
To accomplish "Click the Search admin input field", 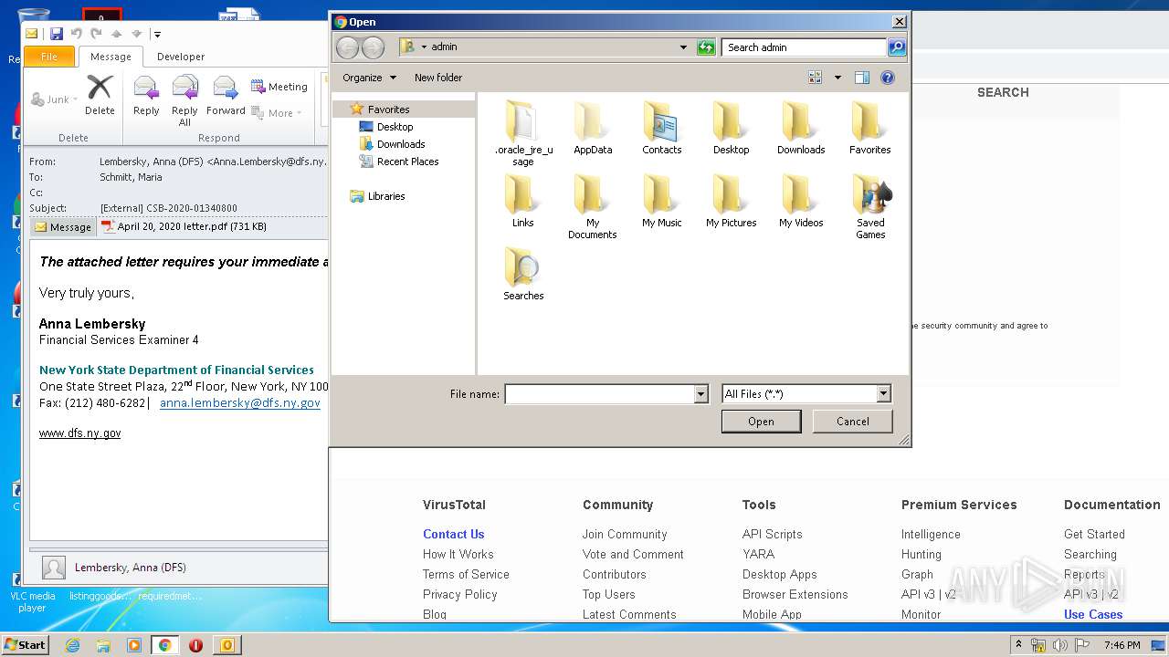I will (x=804, y=47).
